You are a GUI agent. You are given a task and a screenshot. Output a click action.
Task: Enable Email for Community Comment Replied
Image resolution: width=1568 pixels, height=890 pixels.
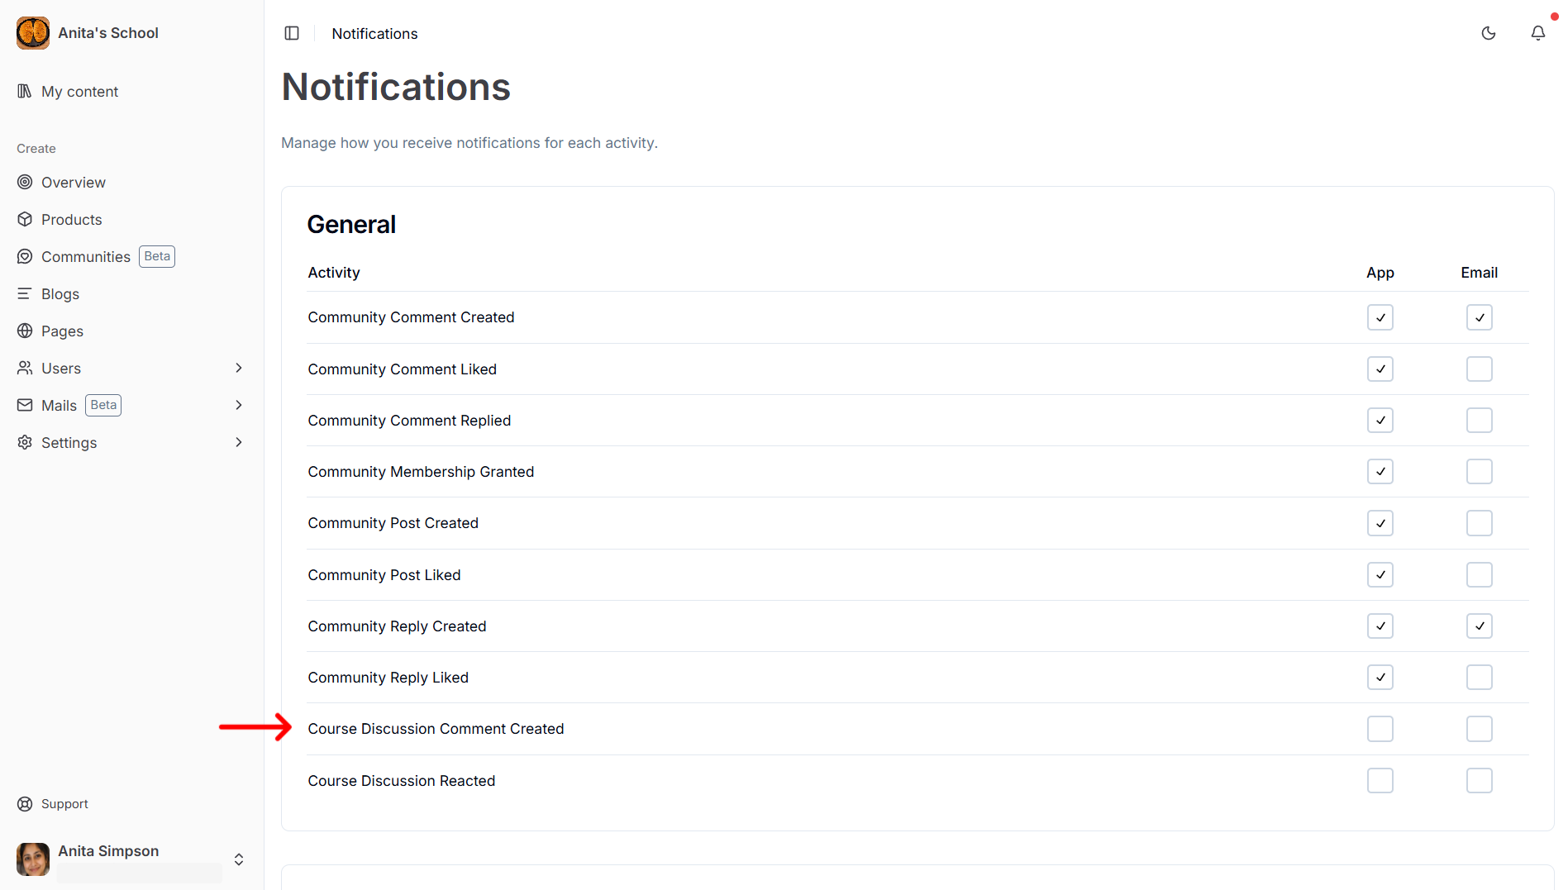coord(1480,421)
